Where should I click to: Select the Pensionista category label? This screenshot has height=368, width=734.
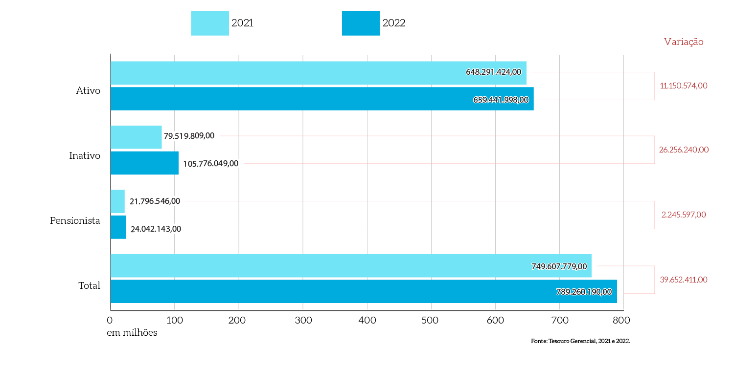click(74, 220)
